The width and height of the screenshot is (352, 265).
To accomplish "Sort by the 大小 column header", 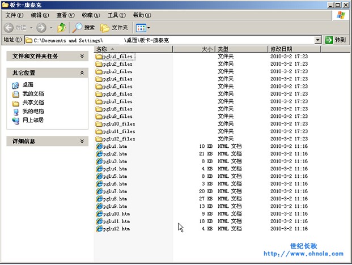I will tap(194, 49).
